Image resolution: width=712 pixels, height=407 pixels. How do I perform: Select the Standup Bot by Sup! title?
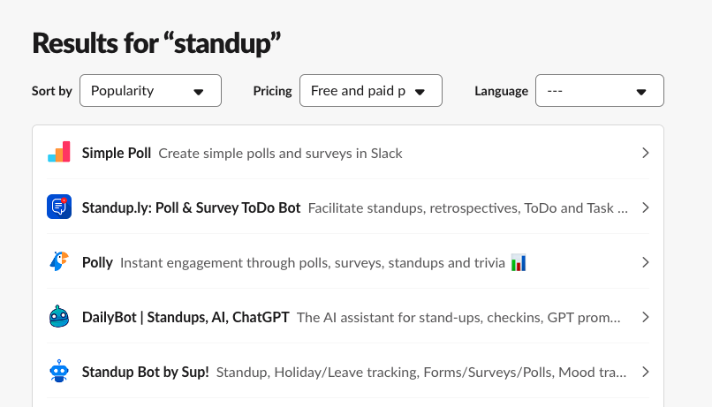pos(145,372)
